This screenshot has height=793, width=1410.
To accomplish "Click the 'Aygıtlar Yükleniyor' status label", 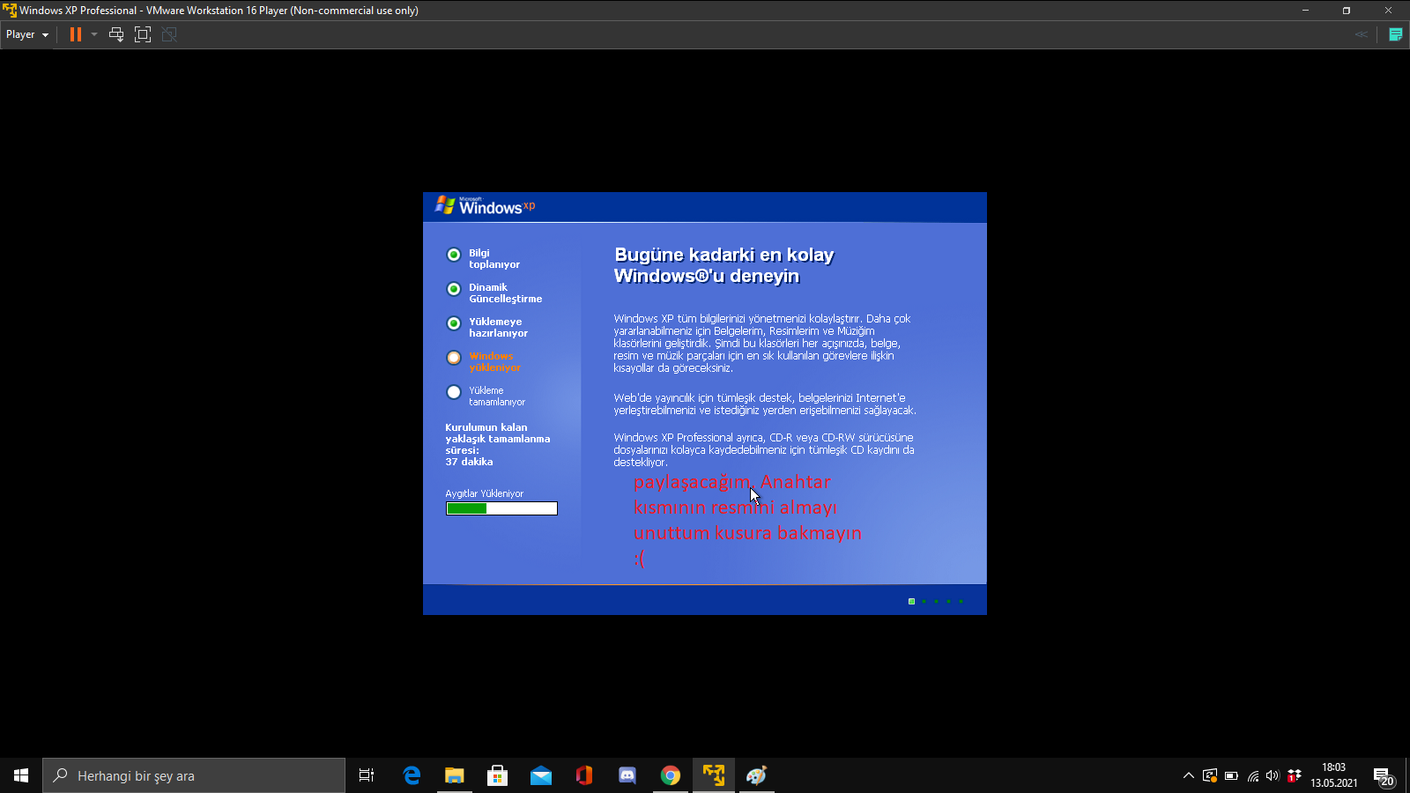I will (484, 493).
